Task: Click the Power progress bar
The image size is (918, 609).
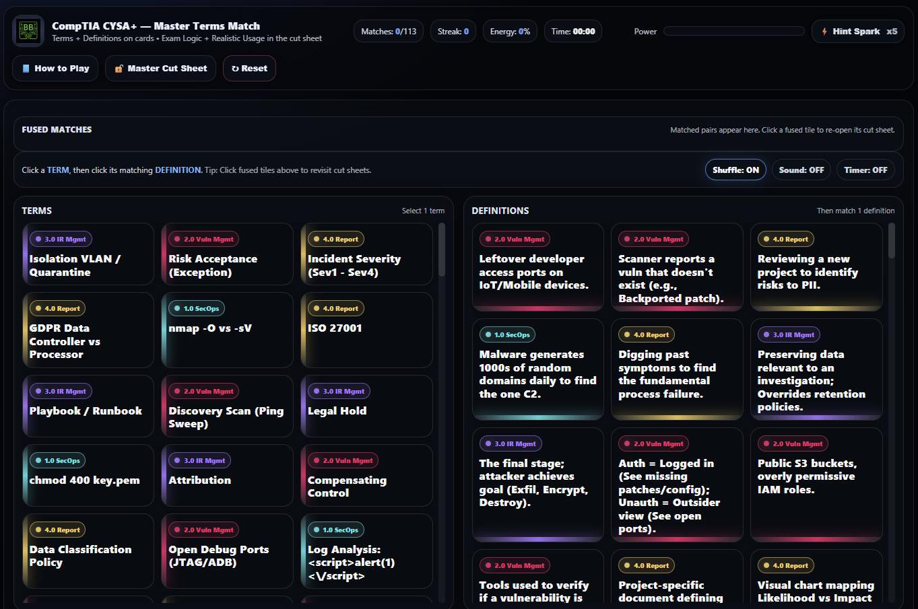Action: pos(733,31)
